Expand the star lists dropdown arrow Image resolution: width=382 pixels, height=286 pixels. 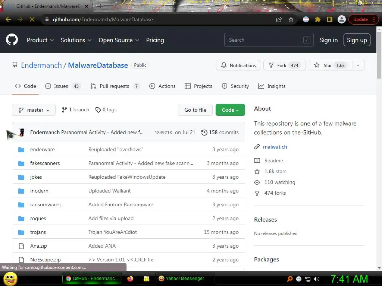pyautogui.click(x=358, y=65)
